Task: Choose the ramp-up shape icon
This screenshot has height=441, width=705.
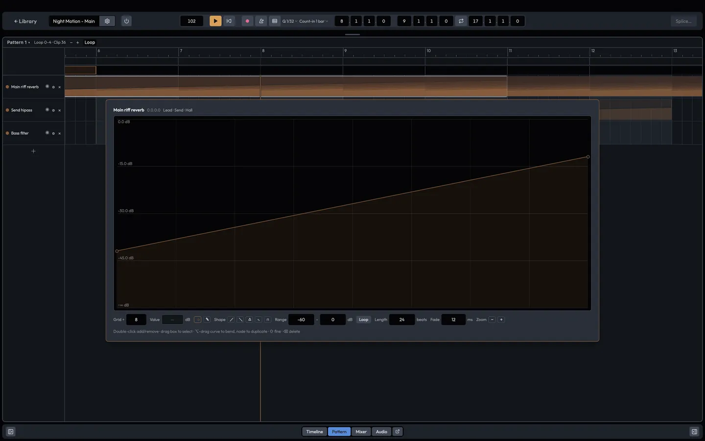Action: tap(232, 319)
